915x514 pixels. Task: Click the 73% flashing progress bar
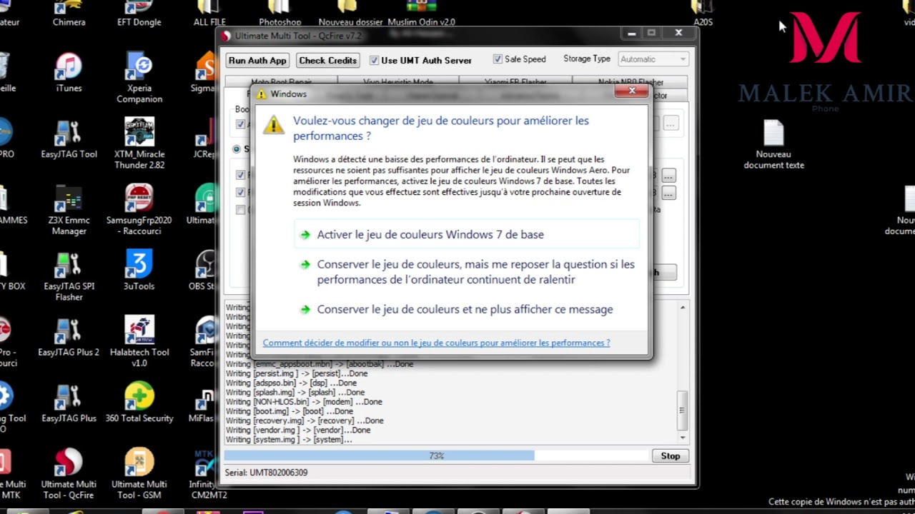pos(436,455)
